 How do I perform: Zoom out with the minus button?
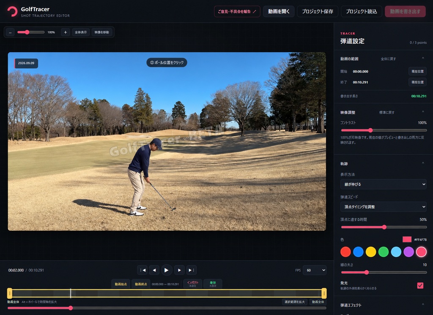[x=10, y=32]
